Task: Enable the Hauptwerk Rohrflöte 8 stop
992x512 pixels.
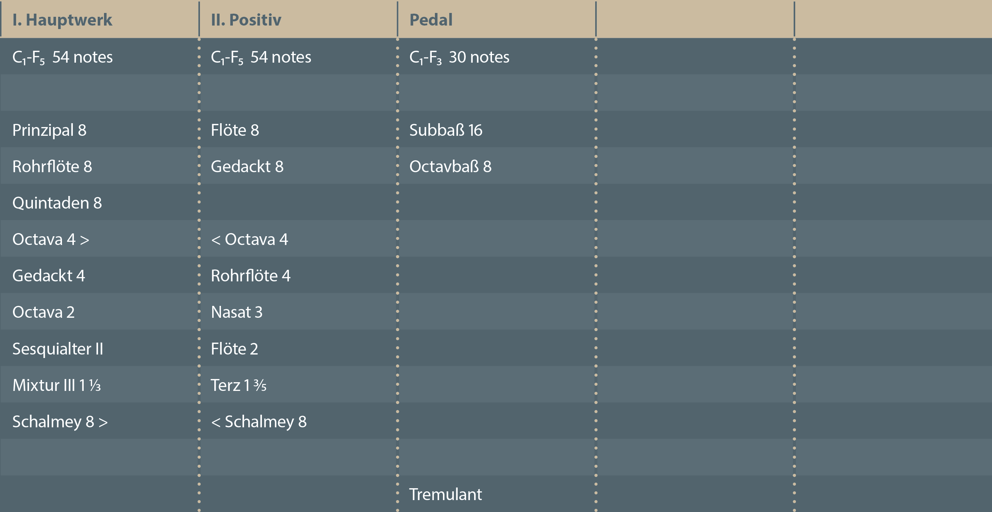Action: point(52,167)
